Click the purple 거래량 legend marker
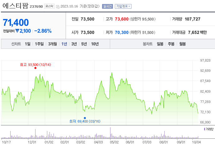215x149 pixels. pos(204,129)
